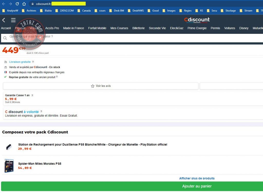
Task: Open the Stockage bookmark folder
Action: click(x=228, y=11)
